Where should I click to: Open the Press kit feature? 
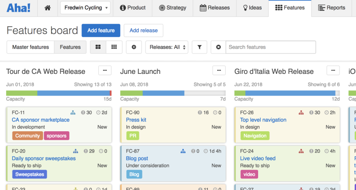coord(136,120)
